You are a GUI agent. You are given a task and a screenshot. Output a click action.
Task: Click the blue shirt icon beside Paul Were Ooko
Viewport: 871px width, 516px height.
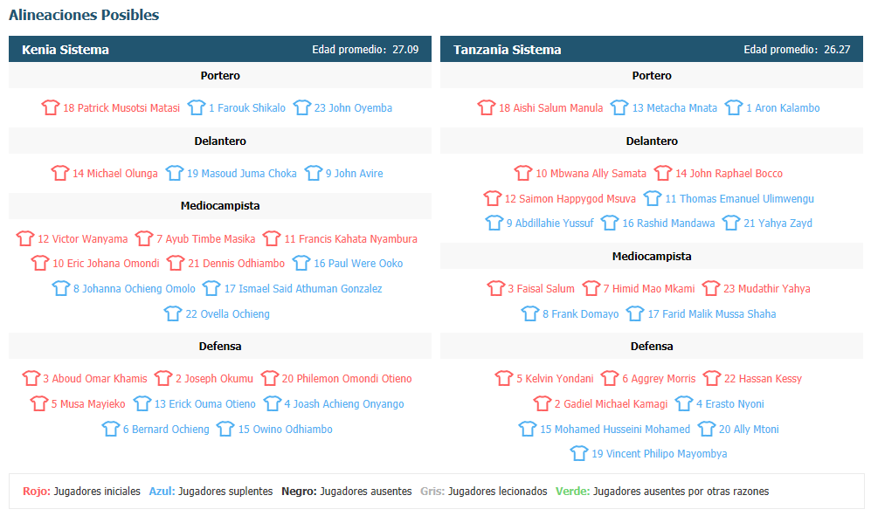301,263
